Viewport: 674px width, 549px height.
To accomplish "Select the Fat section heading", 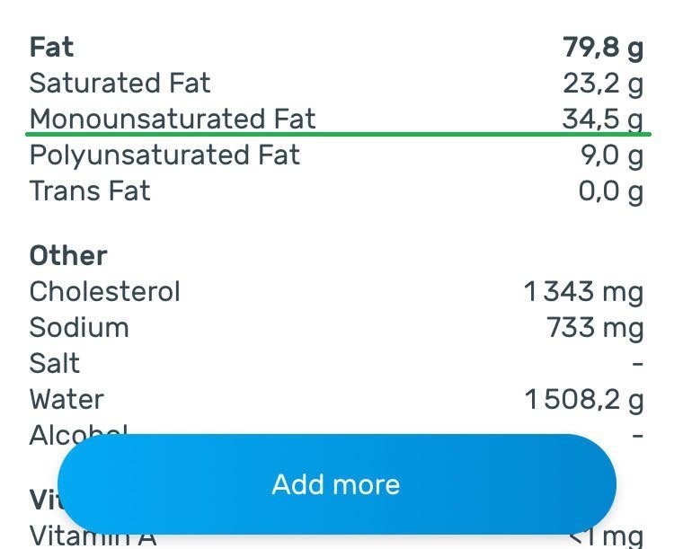I will (x=51, y=48).
